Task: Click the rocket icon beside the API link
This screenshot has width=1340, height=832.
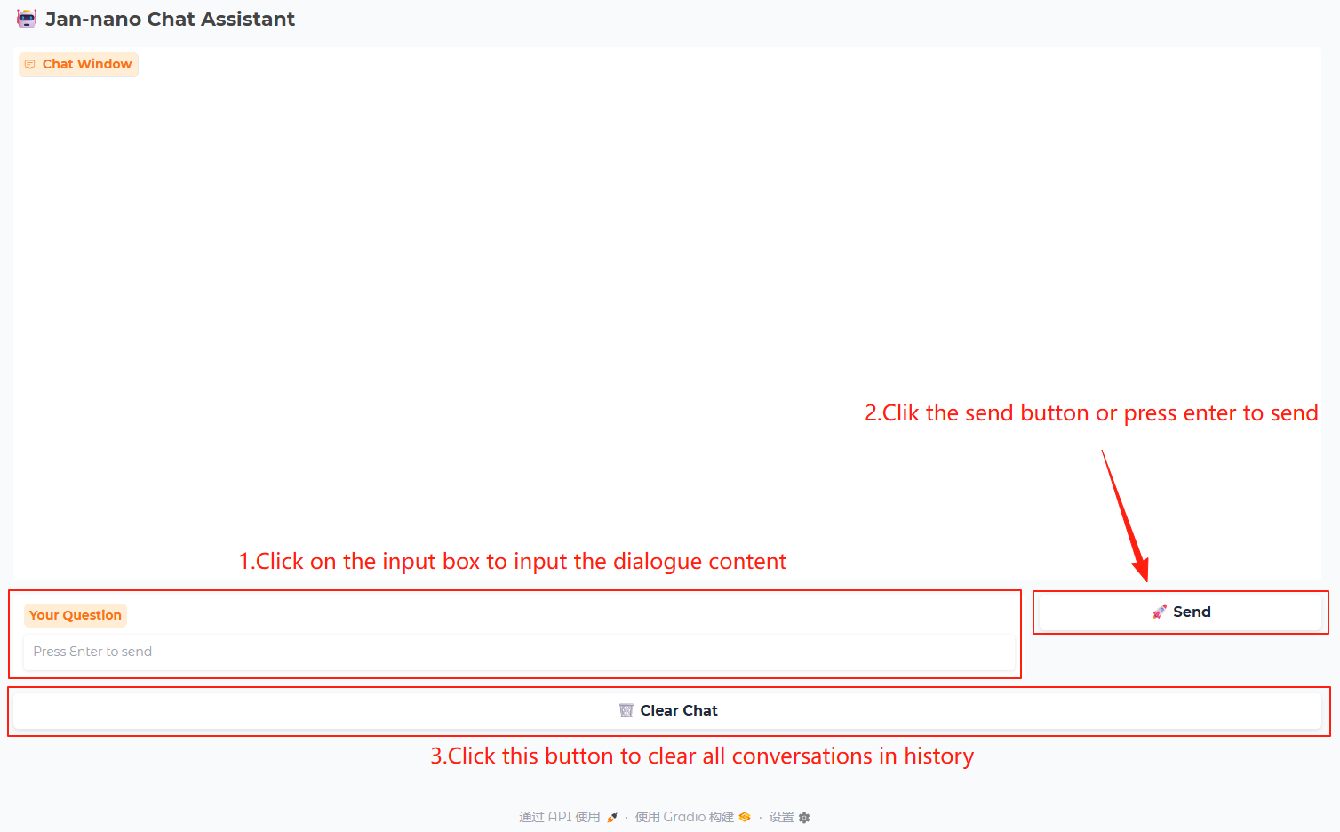Action: [x=612, y=817]
